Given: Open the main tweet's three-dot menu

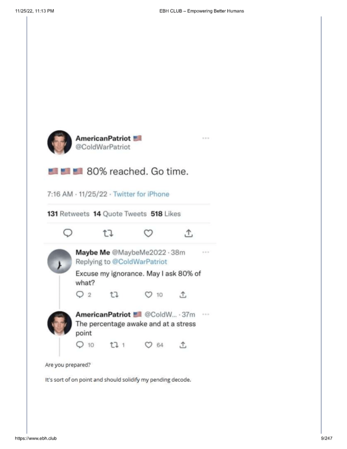Looking at the screenshot, I should click(x=205, y=138).
